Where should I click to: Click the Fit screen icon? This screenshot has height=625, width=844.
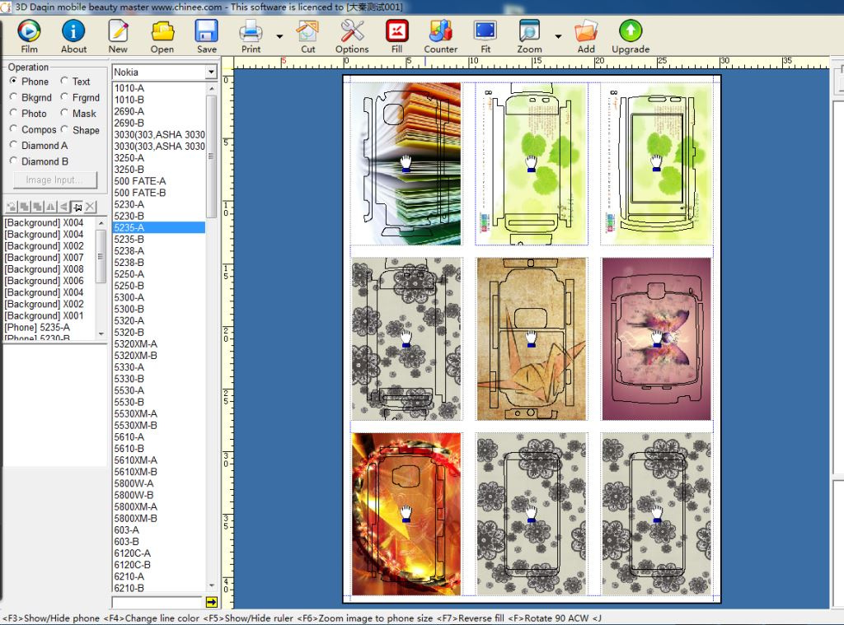[485, 36]
